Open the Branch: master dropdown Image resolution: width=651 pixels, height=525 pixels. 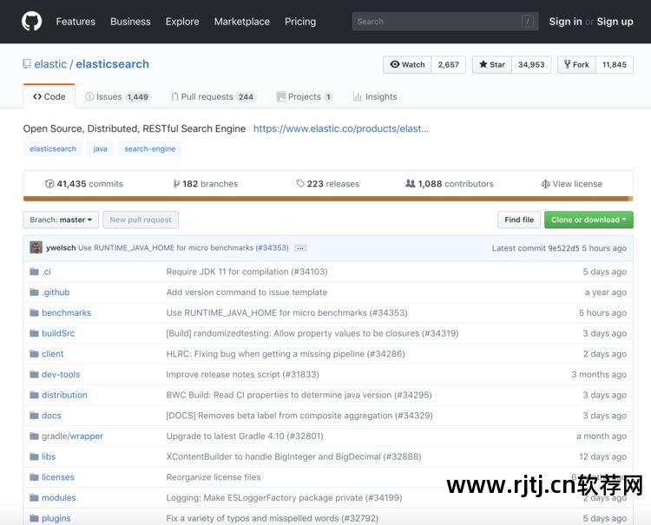(x=61, y=220)
